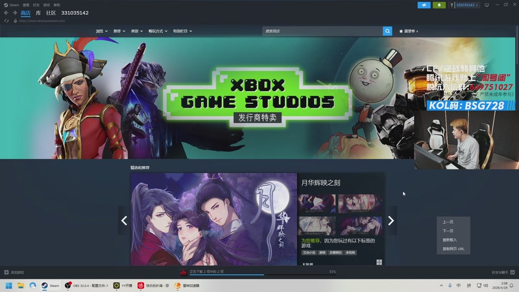Select the top-left 月华辉映之刻 screenshot thumbnail
The image size is (519, 292).
pos(317,203)
